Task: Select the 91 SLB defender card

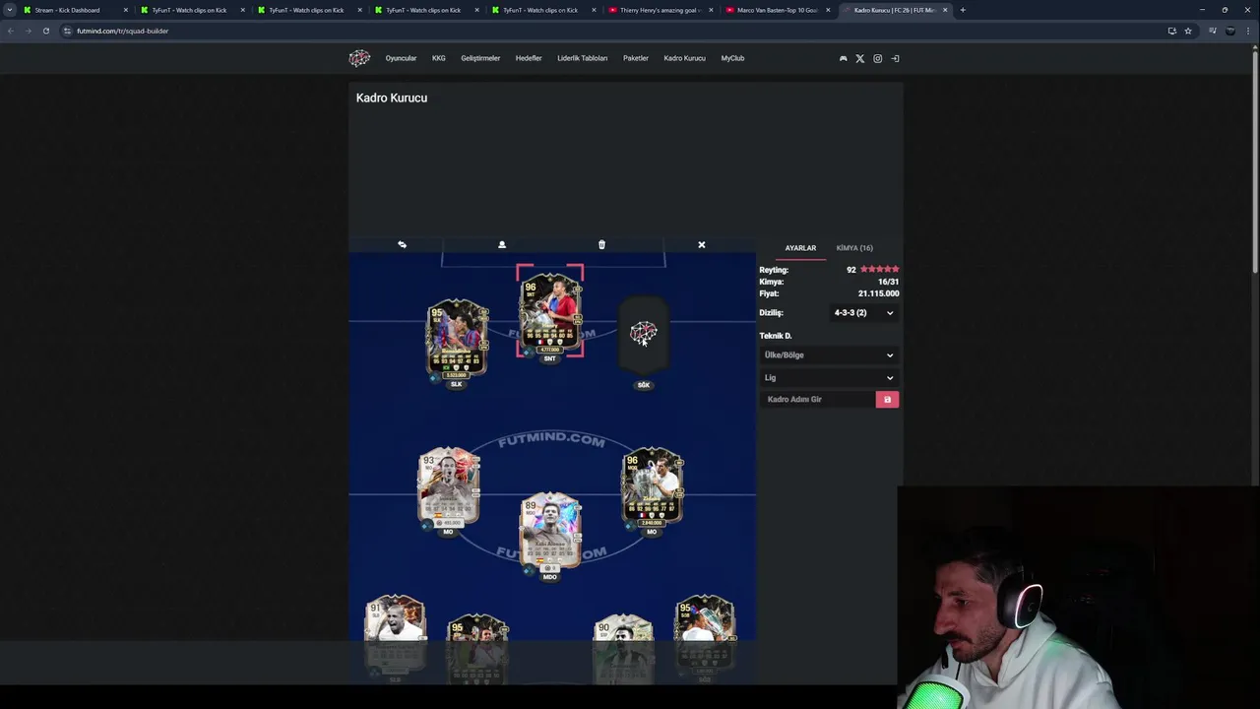Action: click(x=395, y=630)
